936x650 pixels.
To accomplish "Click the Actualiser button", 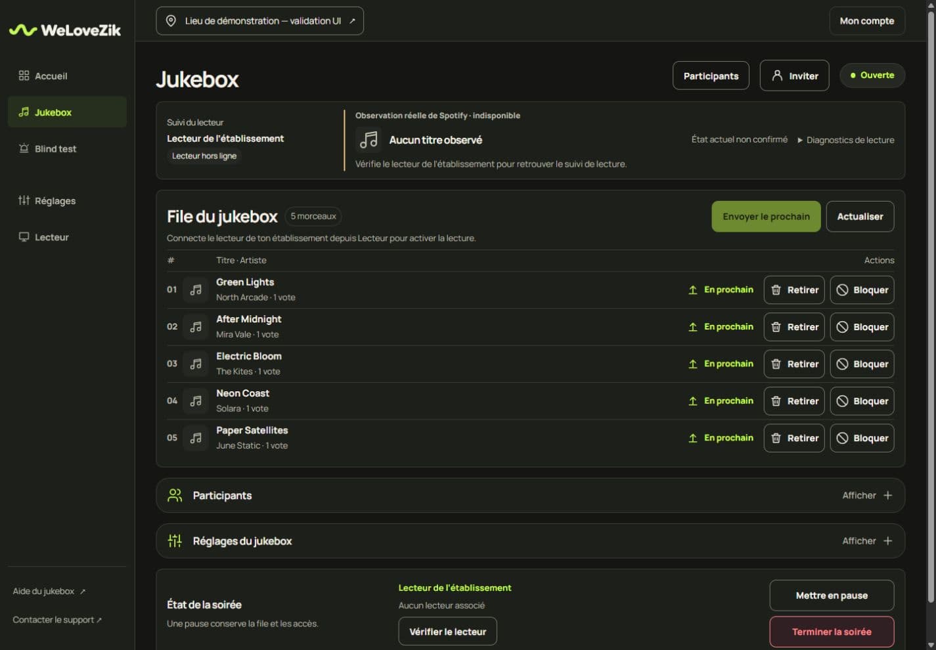I will (x=860, y=217).
